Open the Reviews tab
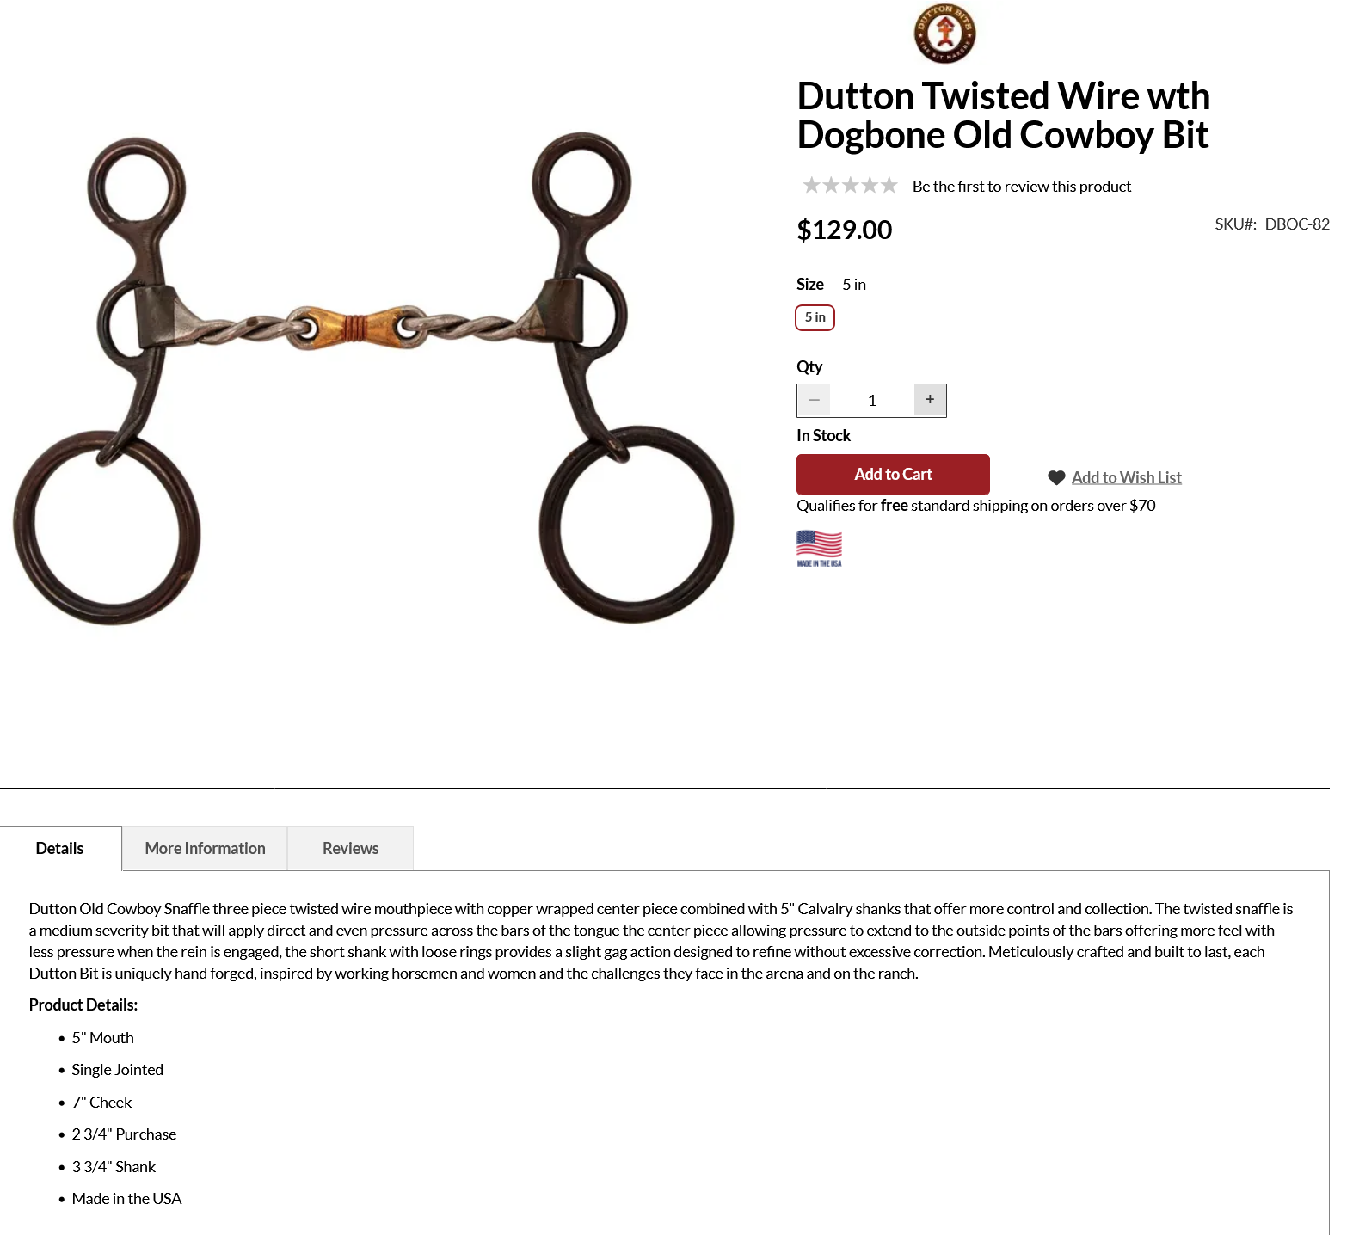The width and height of the screenshot is (1353, 1235). (350, 849)
